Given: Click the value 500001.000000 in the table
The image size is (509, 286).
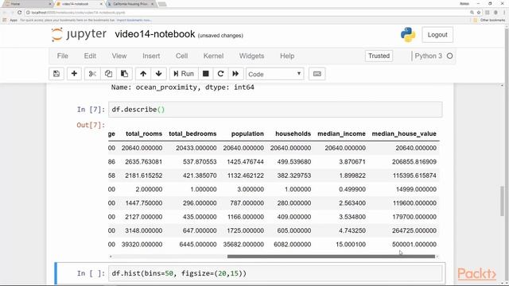Looking at the screenshot, I should click(414, 245).
